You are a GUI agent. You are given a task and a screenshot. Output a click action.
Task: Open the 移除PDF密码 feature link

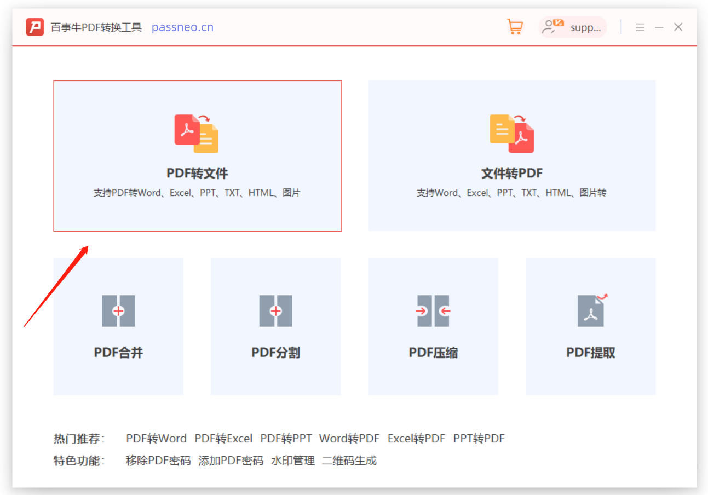coord(158,461)
